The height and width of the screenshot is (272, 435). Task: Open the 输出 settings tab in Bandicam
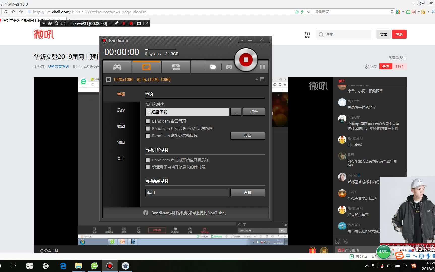pos(121,142)
